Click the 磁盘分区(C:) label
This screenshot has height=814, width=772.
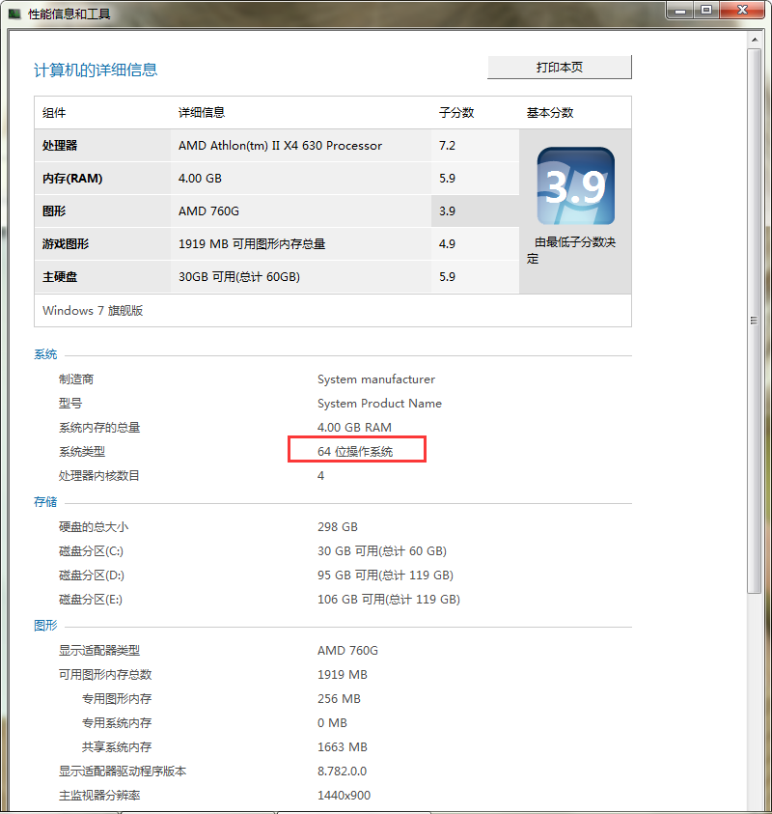[91, 550]
